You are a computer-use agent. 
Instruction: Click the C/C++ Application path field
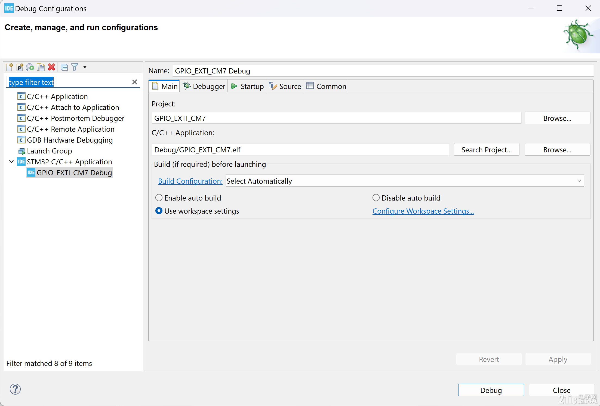coord(300,150)
